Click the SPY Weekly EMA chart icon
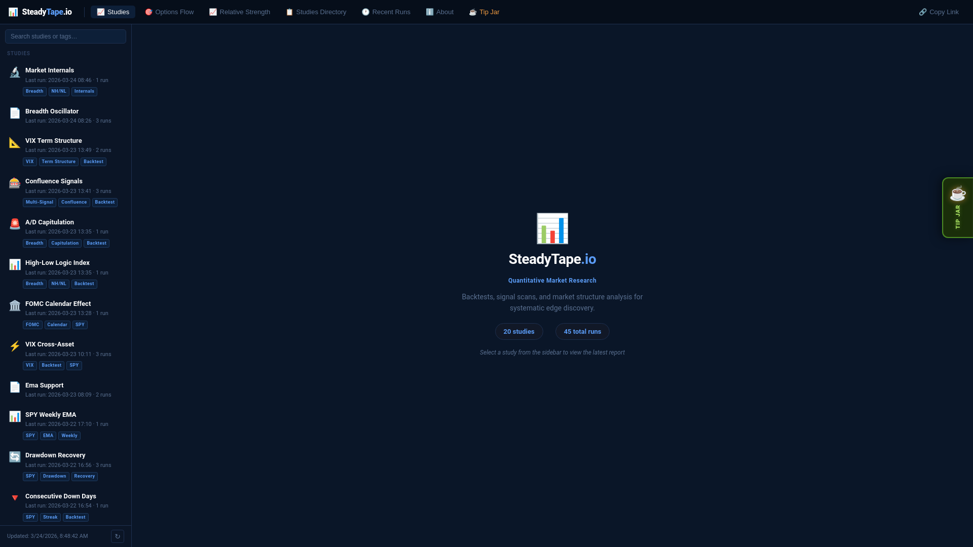This screenshot has width=973, height=547. (15, 416)
